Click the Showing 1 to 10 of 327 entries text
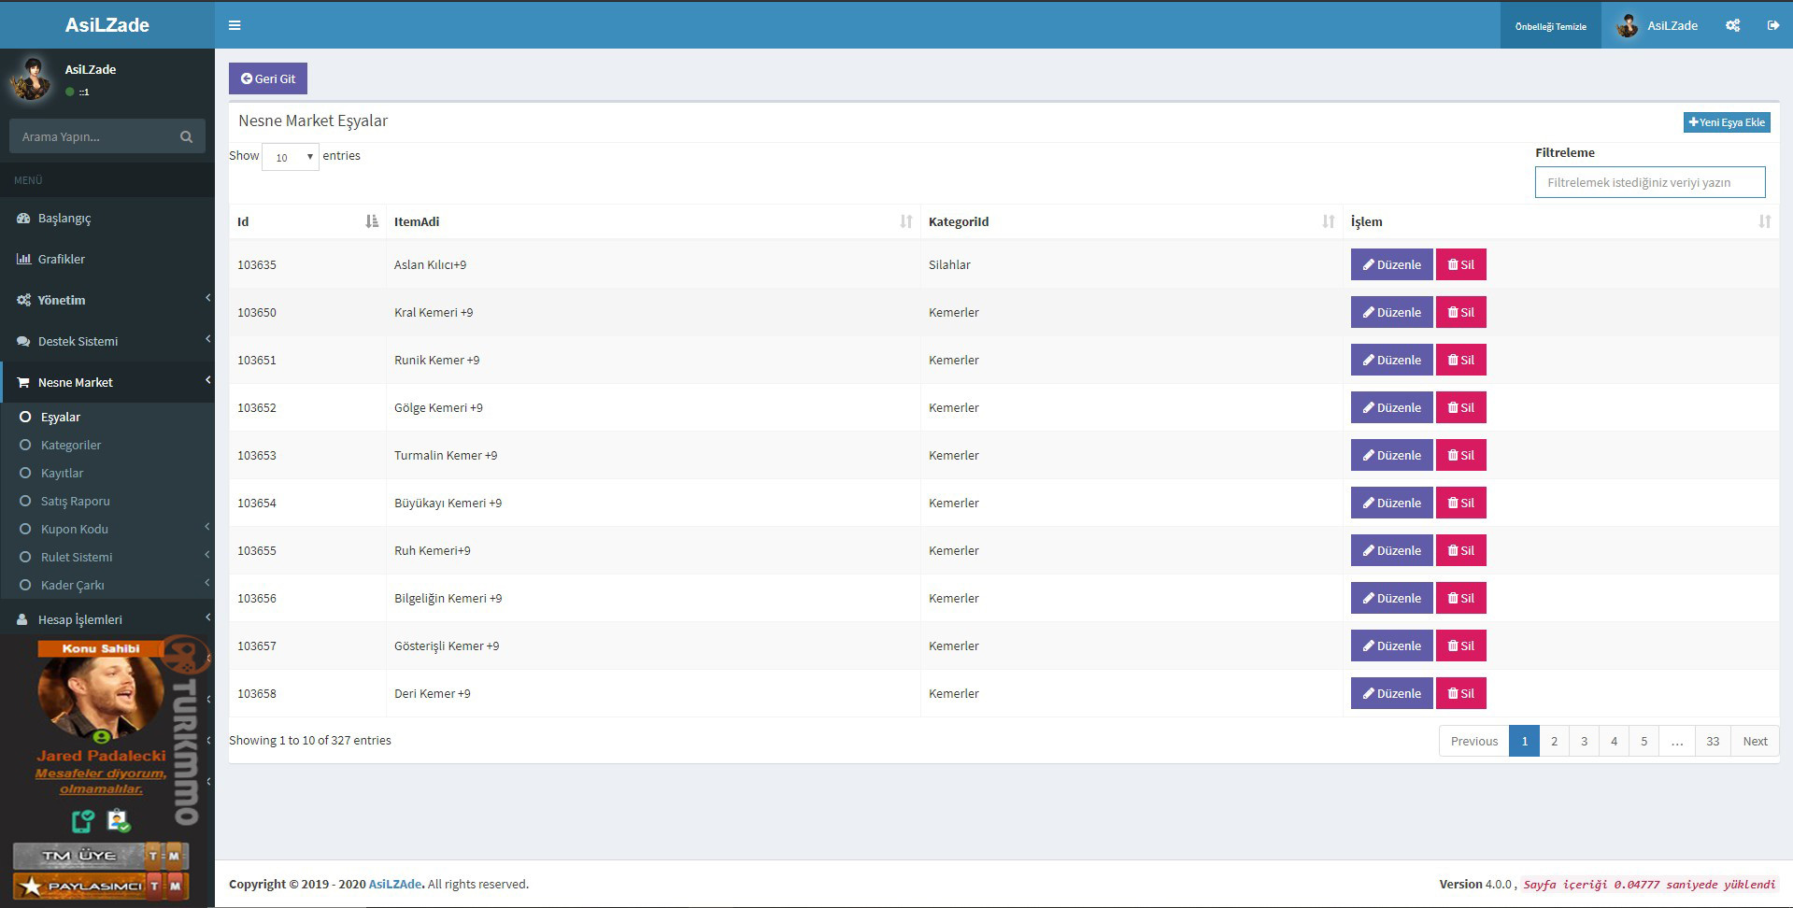This screenshot has width=1793, height=908. coord(310,740)
